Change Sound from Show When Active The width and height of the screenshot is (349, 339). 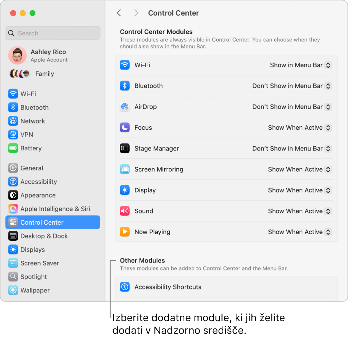[299, 211]
